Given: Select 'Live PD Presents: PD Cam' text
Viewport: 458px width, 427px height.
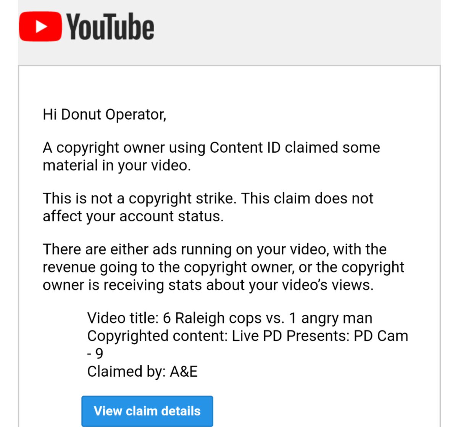Looking at the screenshot, I should (320, 336).
